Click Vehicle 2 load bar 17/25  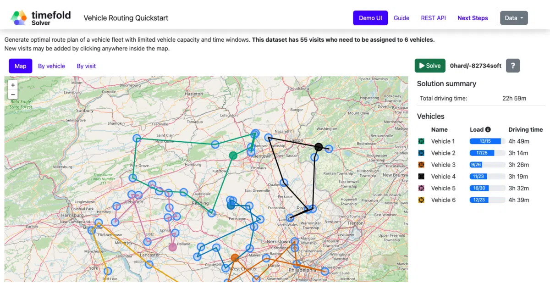coord(487,153)
